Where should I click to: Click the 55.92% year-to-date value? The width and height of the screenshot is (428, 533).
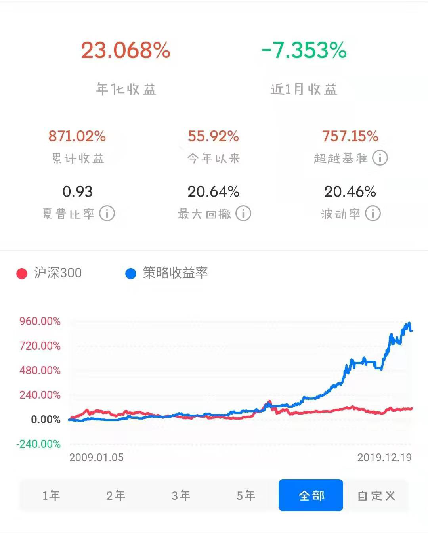(213, 136)
